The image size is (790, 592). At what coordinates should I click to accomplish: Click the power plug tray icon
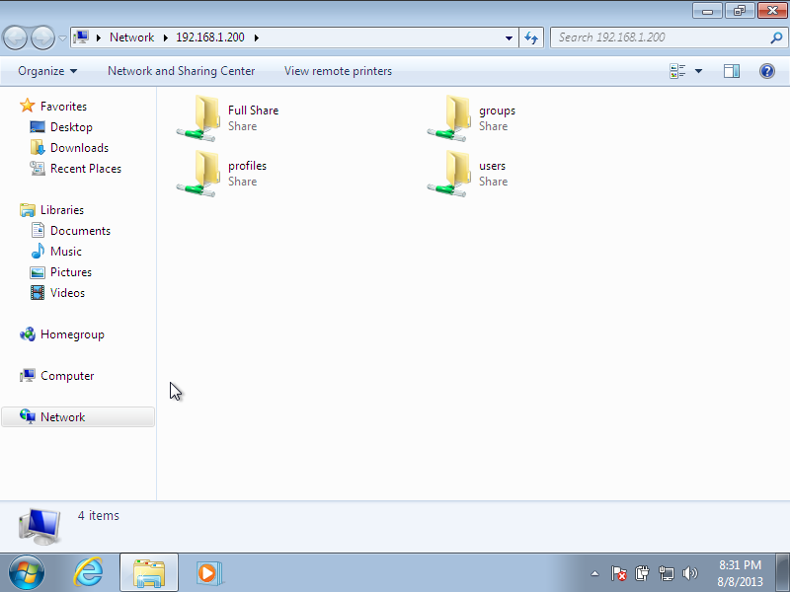pos(642,573)
